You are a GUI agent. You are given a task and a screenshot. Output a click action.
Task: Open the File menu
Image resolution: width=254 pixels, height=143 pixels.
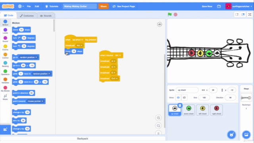(29, 6)
